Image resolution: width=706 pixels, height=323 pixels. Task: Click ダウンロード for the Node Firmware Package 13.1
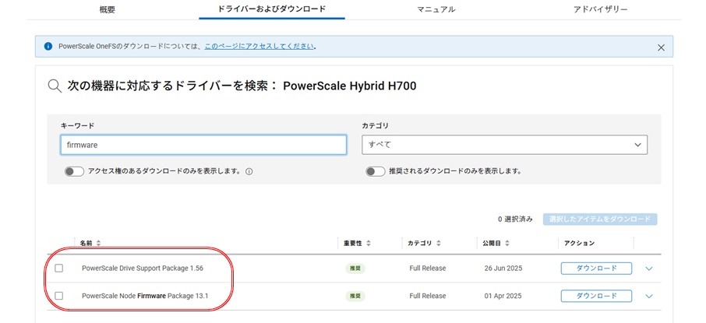click(596, 296)
